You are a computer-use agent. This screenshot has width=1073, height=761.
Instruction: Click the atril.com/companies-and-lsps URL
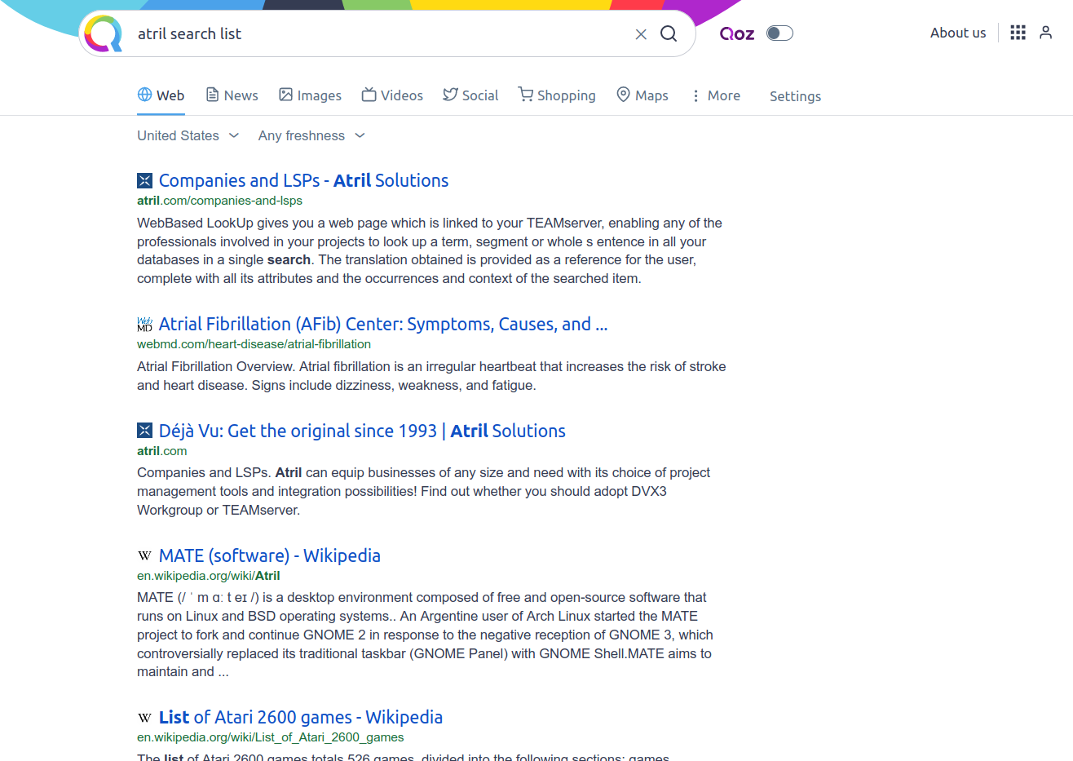[219, 201]
